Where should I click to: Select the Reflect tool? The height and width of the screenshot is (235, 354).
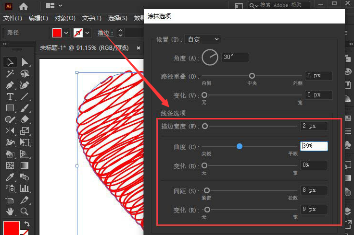pos(10,131)
